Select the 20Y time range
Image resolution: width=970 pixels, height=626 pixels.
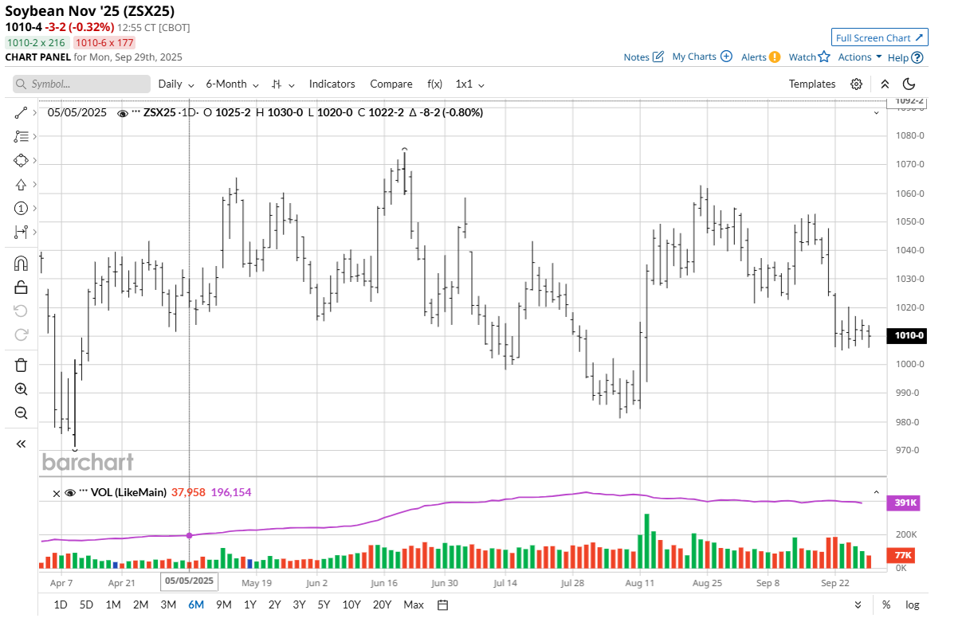[382, 604]
